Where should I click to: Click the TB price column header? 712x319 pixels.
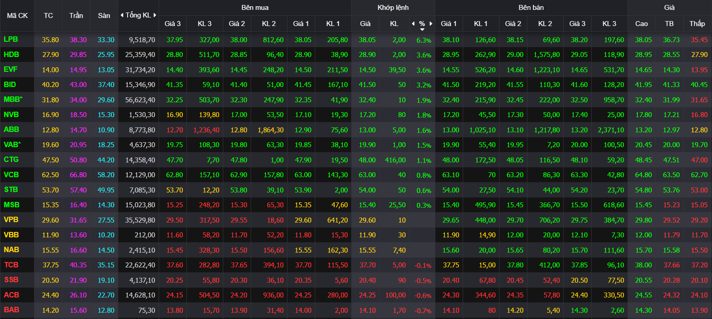pos(669,24)
